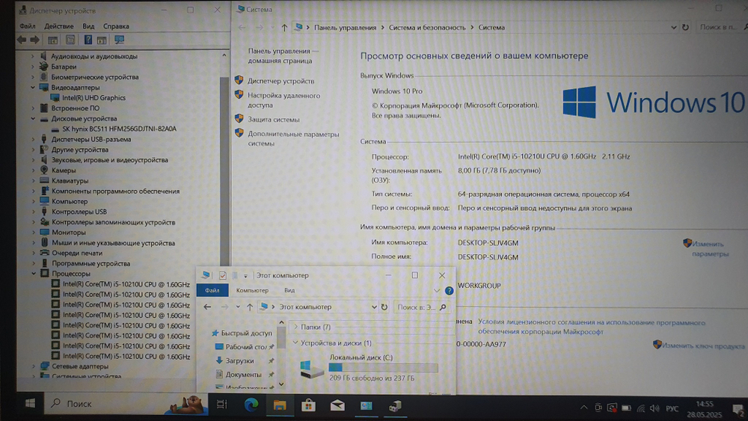
Task: Select the SK hynix BC511 disk device
Action: tap(119, 129)
